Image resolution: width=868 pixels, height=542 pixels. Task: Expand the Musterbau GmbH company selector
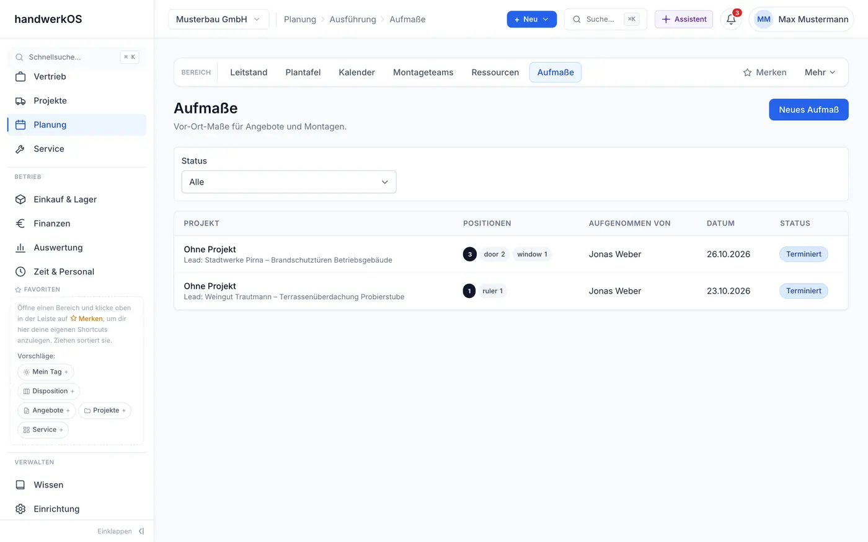(x=218, y=19)
